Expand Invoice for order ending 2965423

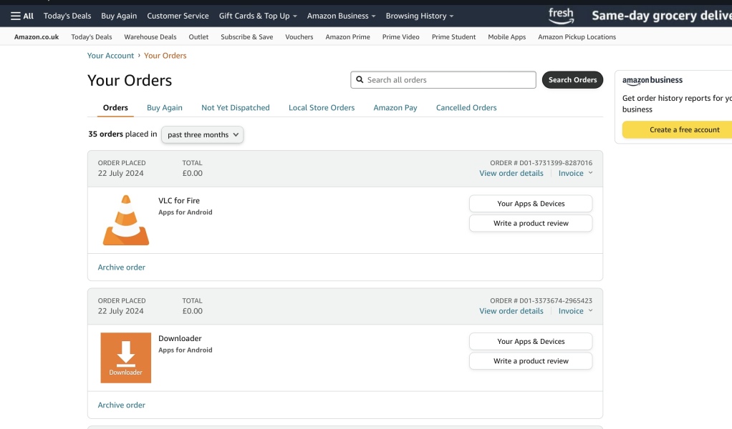[x=575, y=311]
